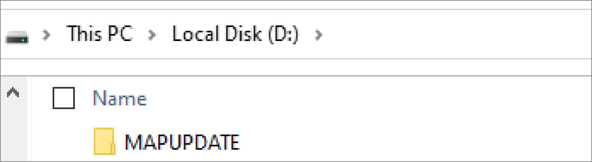Click the Local Disk (D:) breadcrumb segment

point(235,34)
